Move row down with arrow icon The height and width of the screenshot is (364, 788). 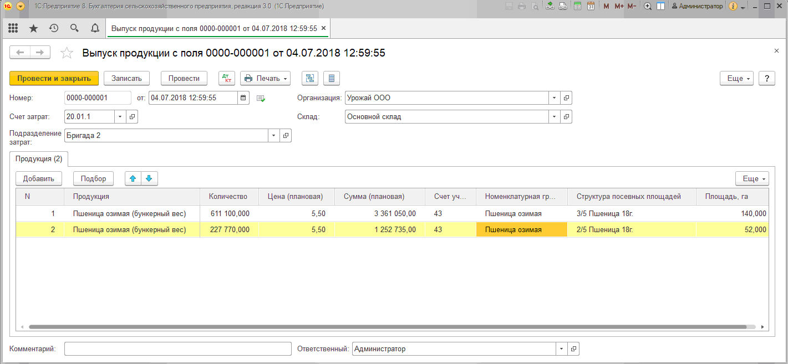coord(150,178)
